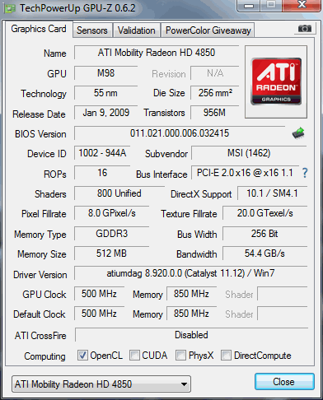Click the empty GPU Clock Shader field
The image size is (323, 400).
click(x=283, y=294)
